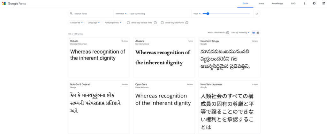Click the font size slider track
Screen dimensions: 327x134
(230, 14)
